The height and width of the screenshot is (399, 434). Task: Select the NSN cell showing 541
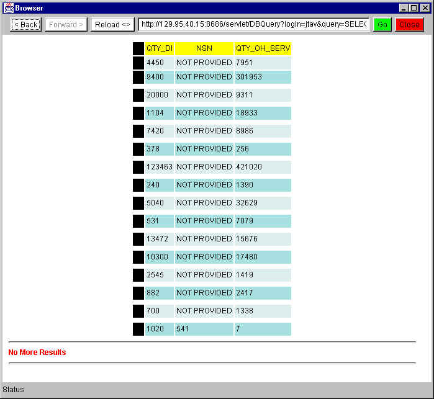click(204, 329)
